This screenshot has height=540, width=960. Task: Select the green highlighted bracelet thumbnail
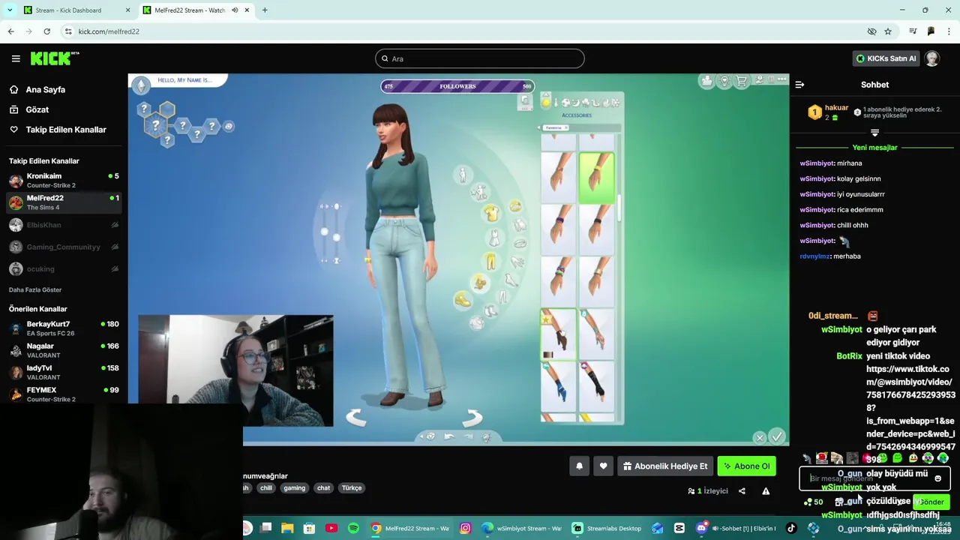point(596,178)
